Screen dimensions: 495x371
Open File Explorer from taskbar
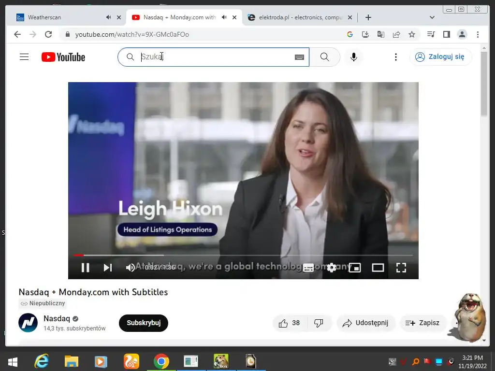point(72,361)
